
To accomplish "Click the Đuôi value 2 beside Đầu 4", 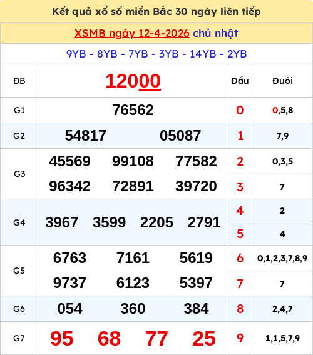I will click(x=282, y=211).
